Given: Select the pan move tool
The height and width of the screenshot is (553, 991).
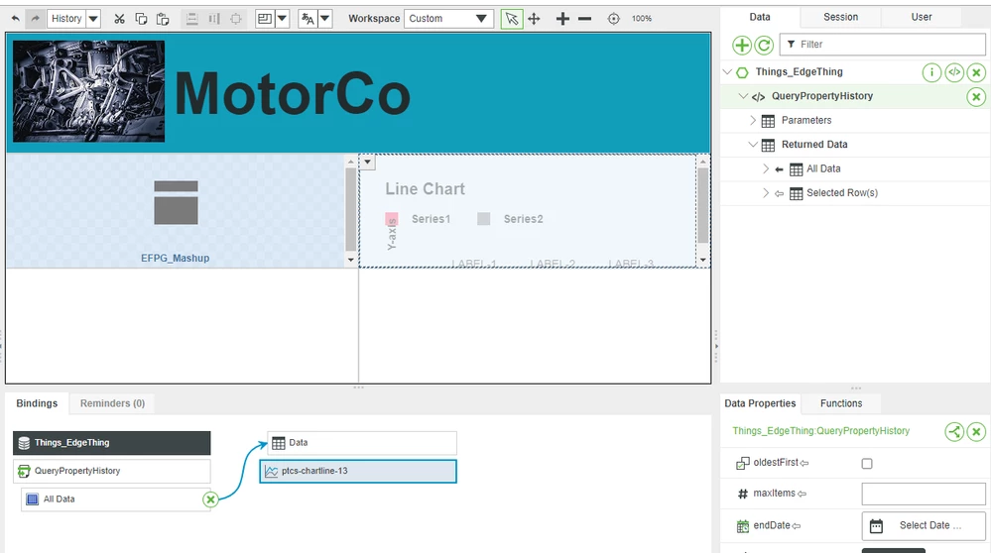Looking at the screenshot, I should [534, 18].
